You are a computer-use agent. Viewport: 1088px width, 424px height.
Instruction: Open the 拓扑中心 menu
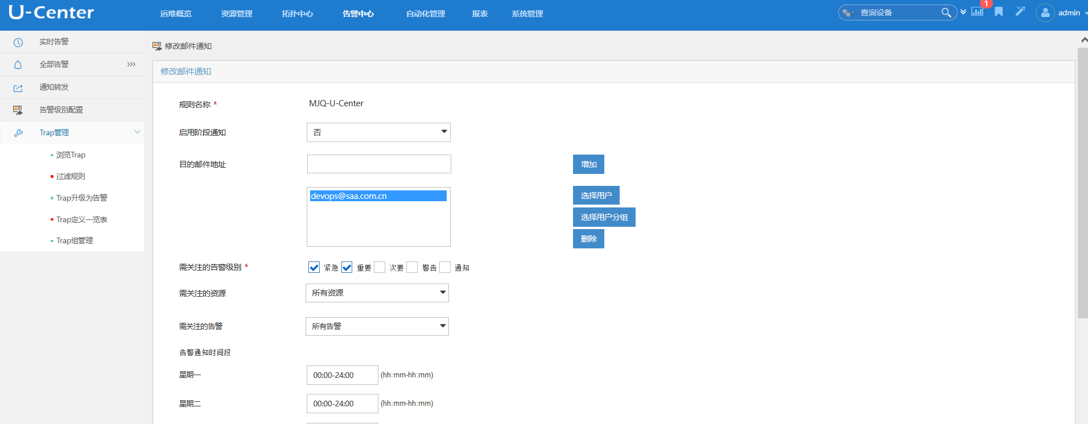[298, 14]
